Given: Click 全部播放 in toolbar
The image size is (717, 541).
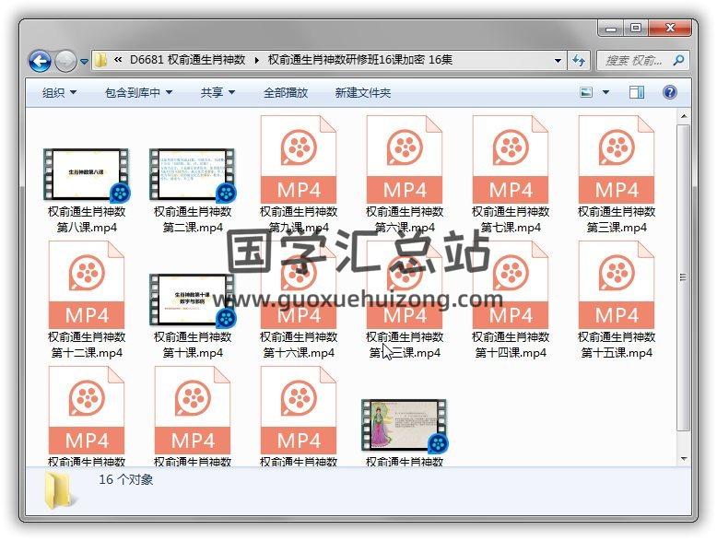Looking at the screenshot, I should (286, 93).
